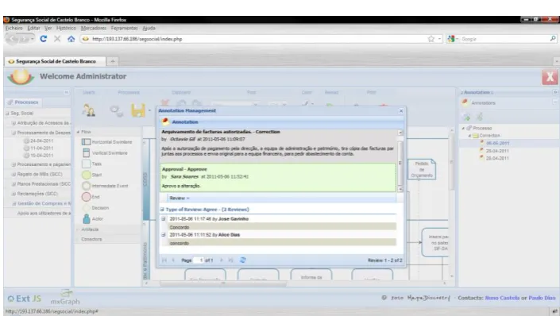This screenshot has height=316, width=560.
Task: Switch to the Processes tab
Action: [x=23, y=102]
